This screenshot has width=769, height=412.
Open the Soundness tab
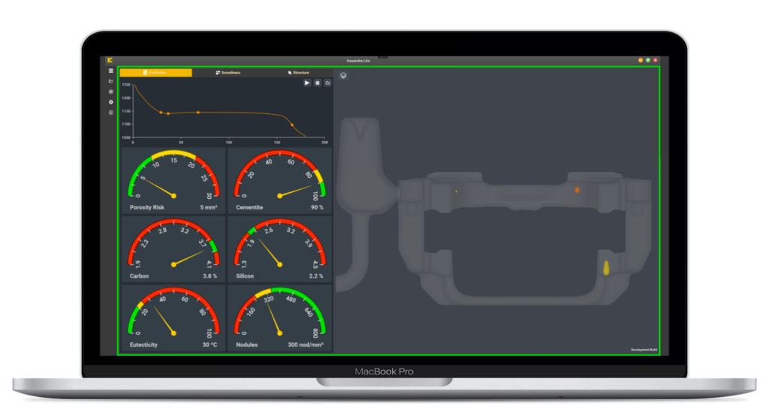click(x=228, y=73)
